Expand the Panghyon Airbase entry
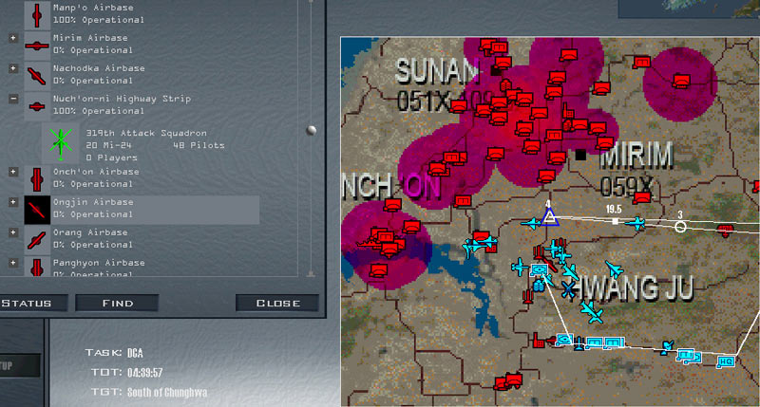Image resolution: width=760 pixels, height=407 pixels. (13, 263)
